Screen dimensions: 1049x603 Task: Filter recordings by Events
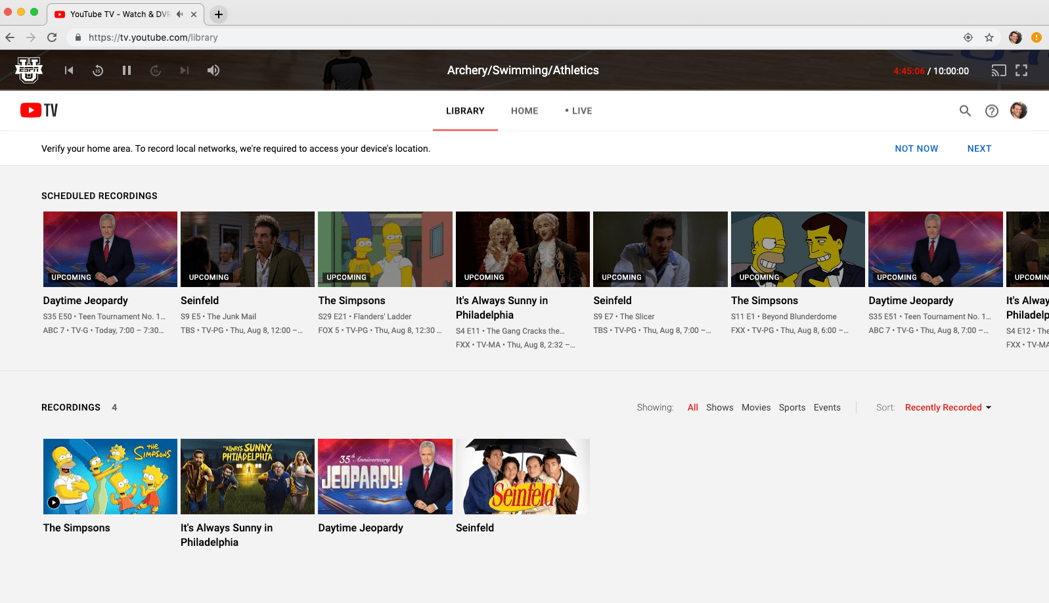[x=827, y=407]
